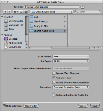Expand arrow next to Ready to Mix
The height and width of the screenshot is (111, 103).
tap(65, 26)
